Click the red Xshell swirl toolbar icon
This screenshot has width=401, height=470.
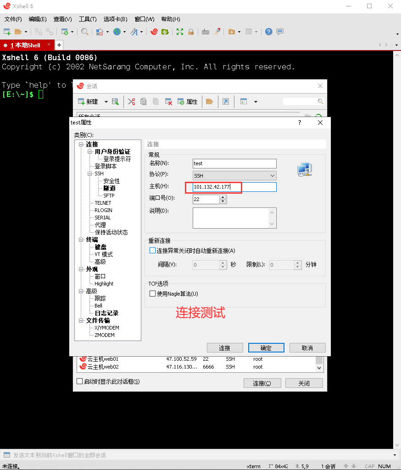[x=154, y=32]
